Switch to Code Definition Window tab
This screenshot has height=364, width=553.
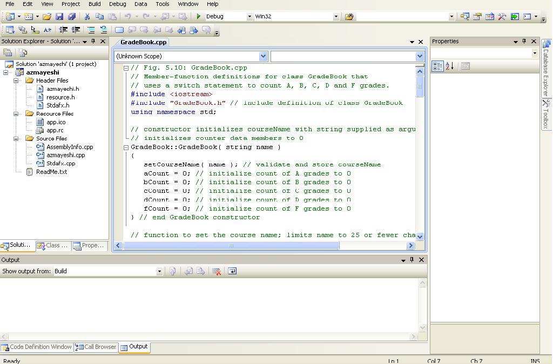coord(37,347)
